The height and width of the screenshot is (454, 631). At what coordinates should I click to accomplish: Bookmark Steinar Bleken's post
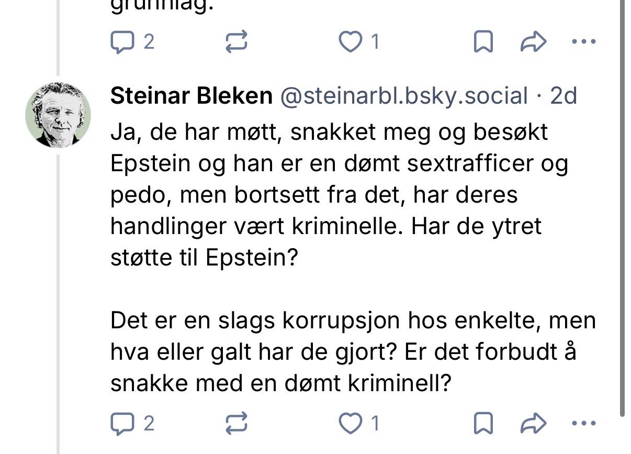pos(483,424)
